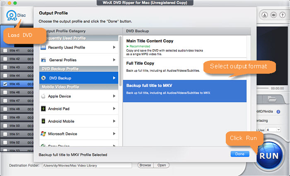The image size is (290, 176).
Task: Click the DVD Disc load icon
Action: point(16,15)
